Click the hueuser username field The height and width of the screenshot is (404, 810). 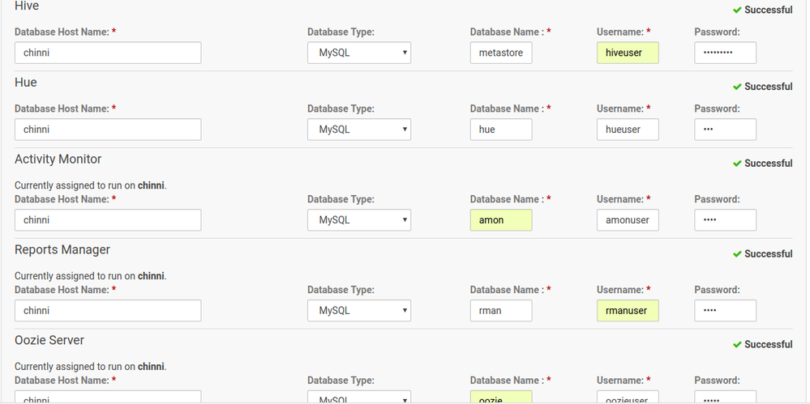click(x=628, y=130)
